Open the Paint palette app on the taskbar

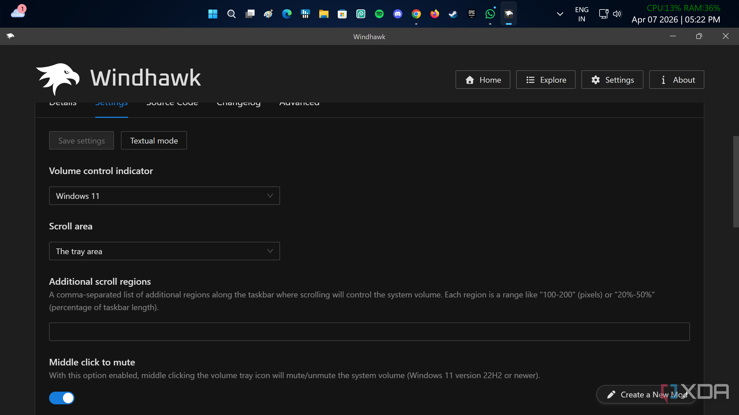click(x=268, y=14)
